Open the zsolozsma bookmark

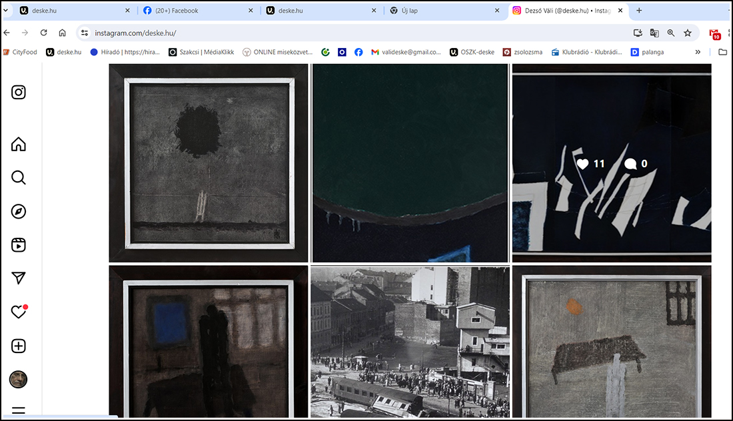click(x=522, y=53)
